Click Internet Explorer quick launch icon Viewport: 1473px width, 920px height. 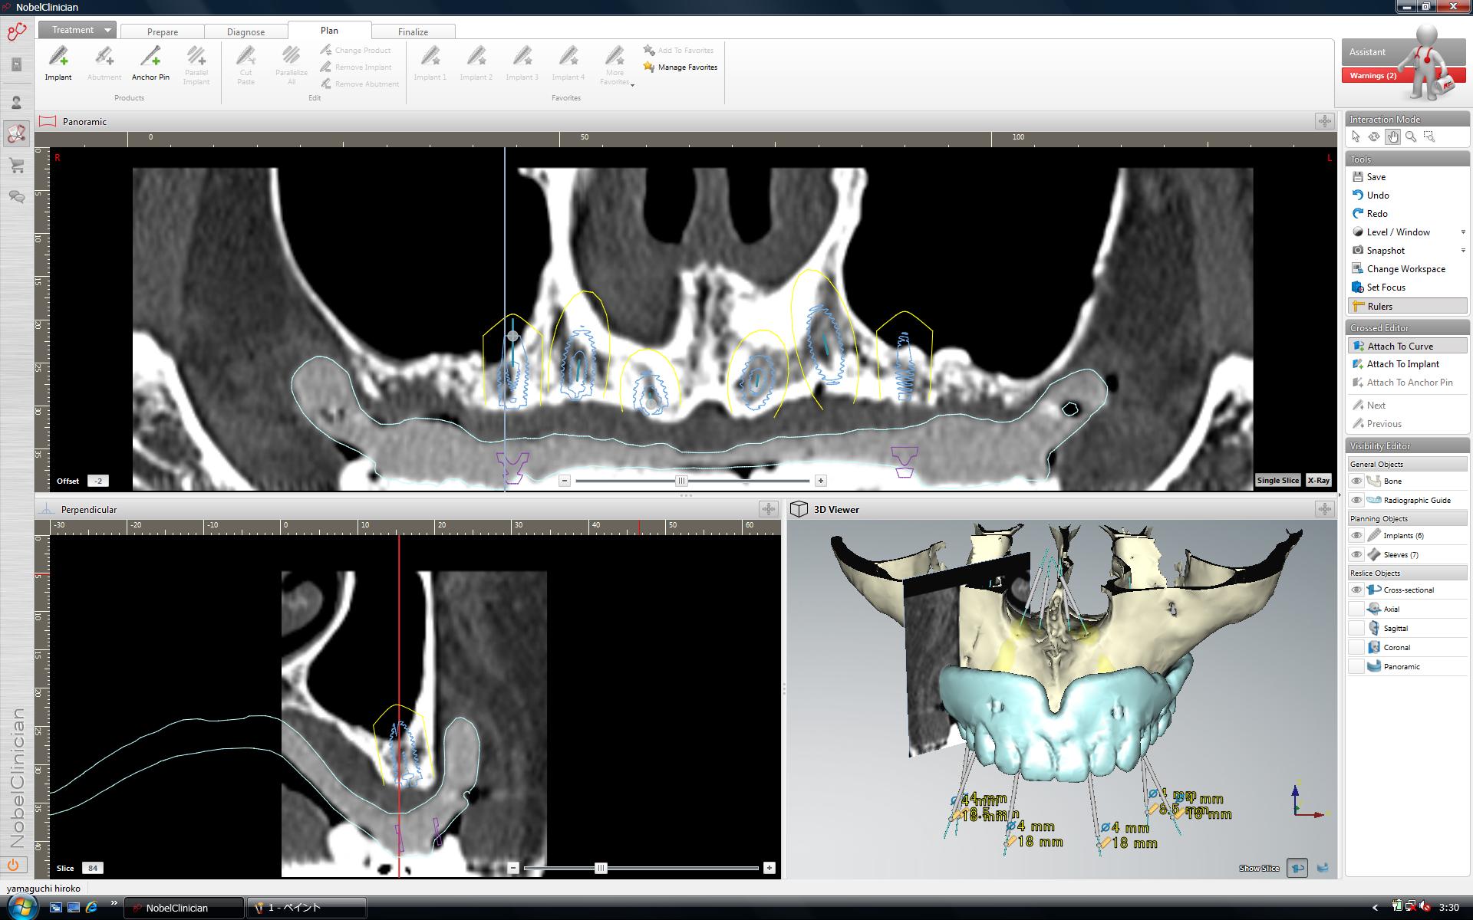point(92,907)
